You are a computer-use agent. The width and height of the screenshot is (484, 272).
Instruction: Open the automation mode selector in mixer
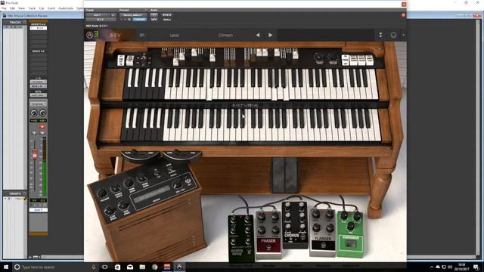tap(39, 95)
